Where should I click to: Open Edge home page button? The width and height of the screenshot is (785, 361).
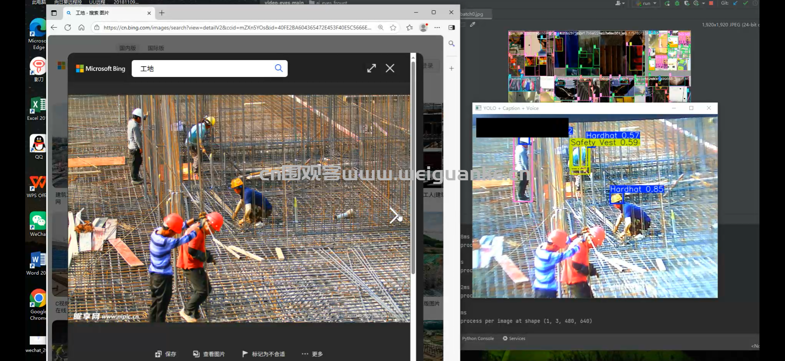[81, 28]
